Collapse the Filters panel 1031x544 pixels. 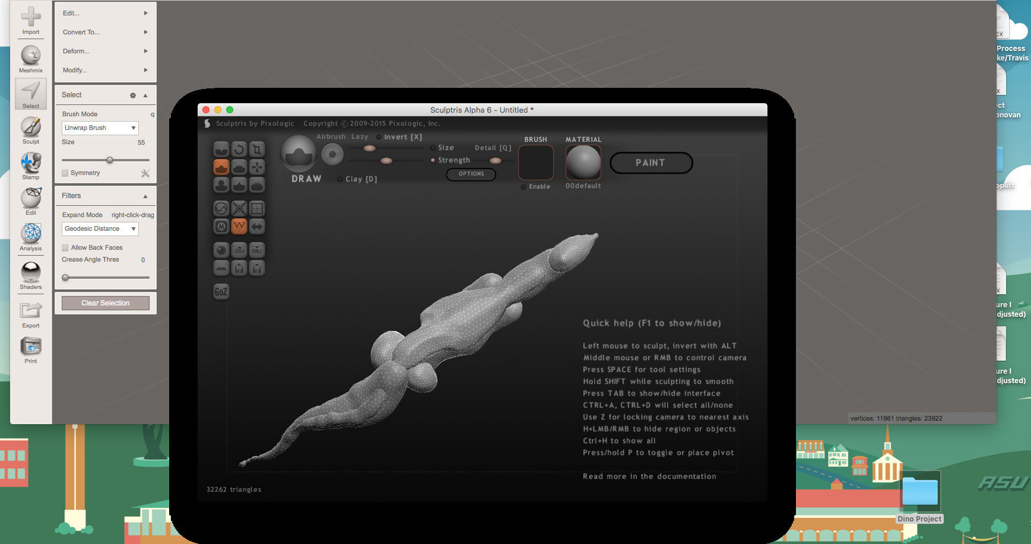point(146,196)
